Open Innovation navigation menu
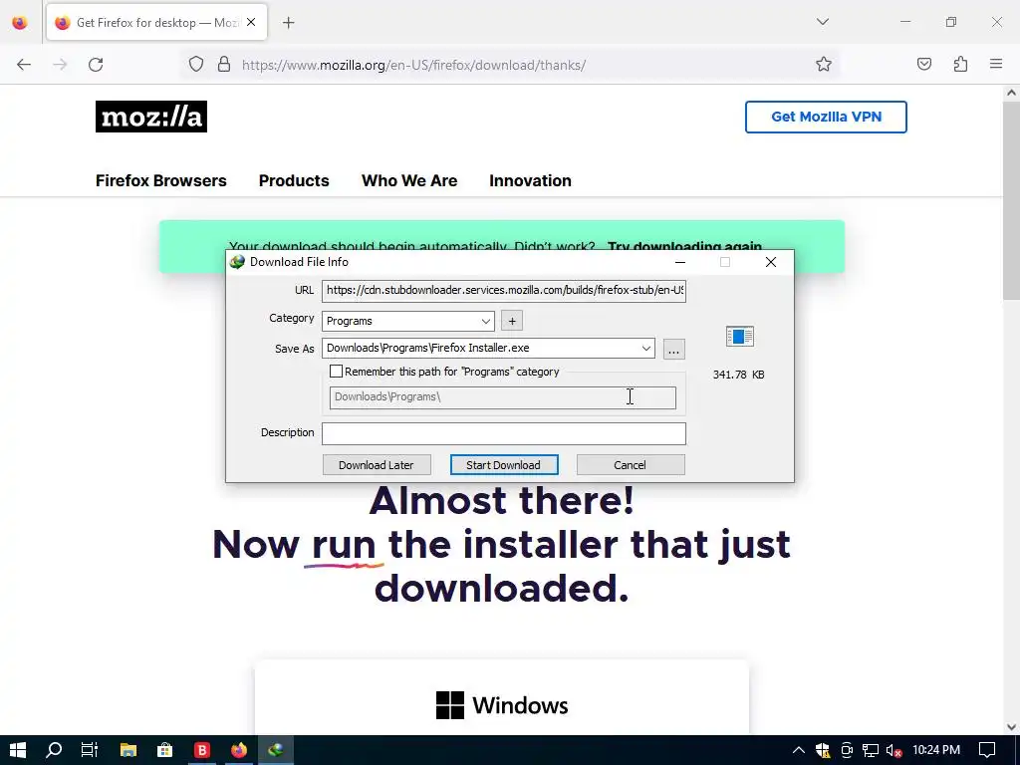Viewport: 1020px width, 765px height. pyautogui.click(x=530, y=181)
